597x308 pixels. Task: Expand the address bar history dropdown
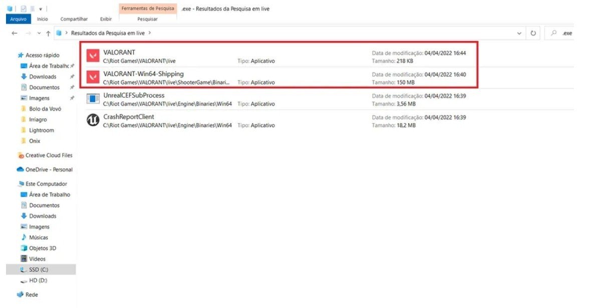(519, 33)
